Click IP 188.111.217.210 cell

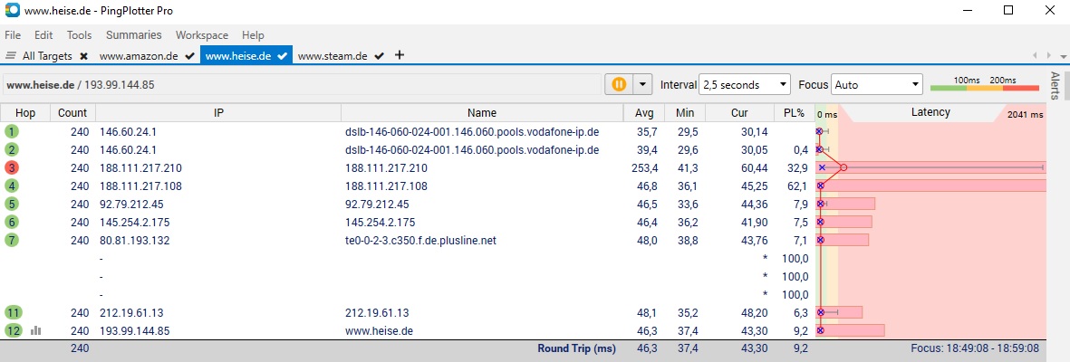point(140,167)
